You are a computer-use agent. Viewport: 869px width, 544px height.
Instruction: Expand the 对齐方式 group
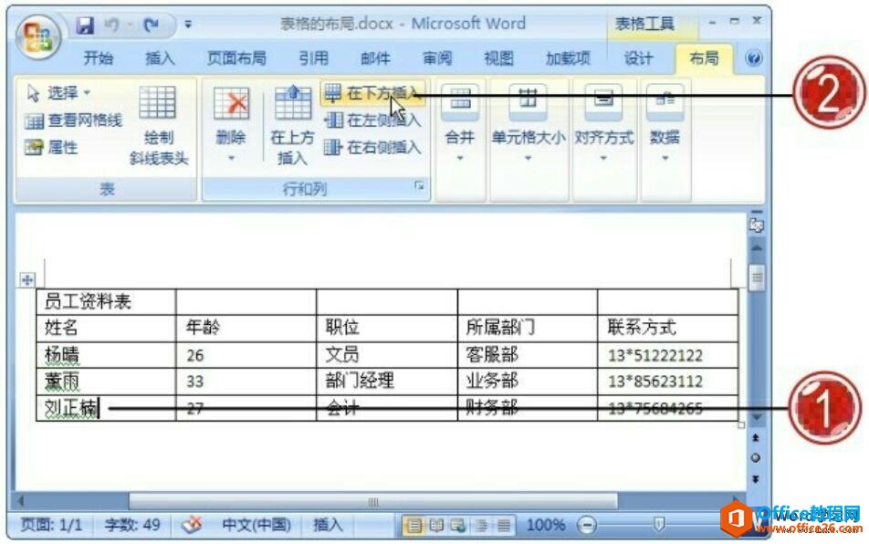[x=603, y=125]
